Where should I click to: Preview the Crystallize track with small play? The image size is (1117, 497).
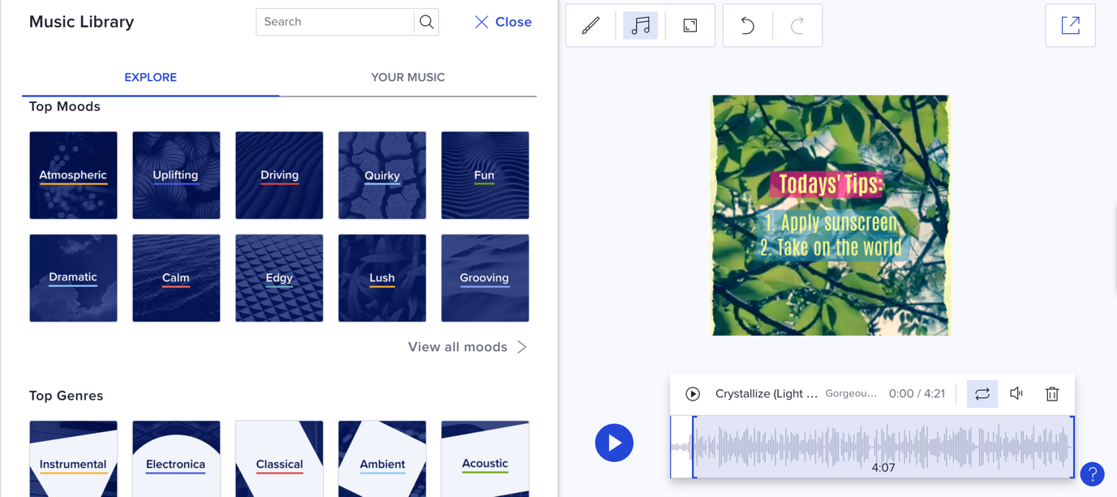coord(693,394)
